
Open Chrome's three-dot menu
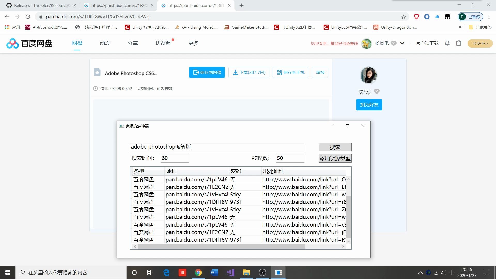[489, 17]
